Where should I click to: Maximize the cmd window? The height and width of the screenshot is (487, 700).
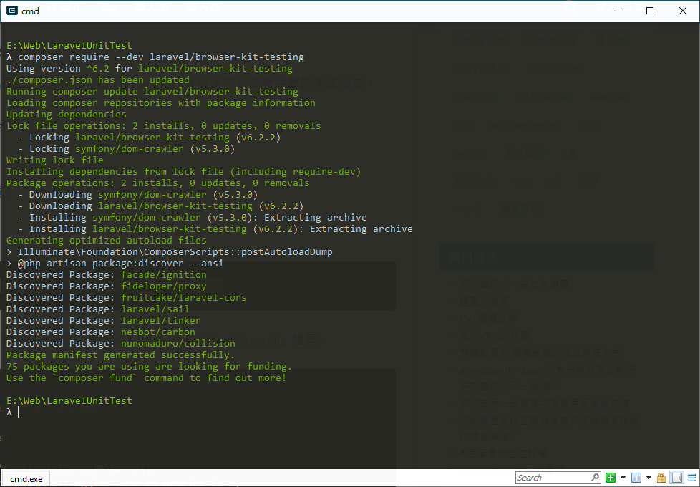pos(650,11)
